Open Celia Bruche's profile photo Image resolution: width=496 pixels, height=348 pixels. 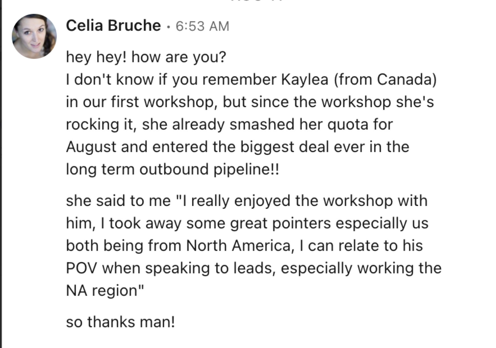click(x=34, y=36)
